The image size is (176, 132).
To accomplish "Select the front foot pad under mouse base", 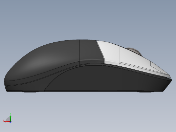I will [x=145, y=92].
